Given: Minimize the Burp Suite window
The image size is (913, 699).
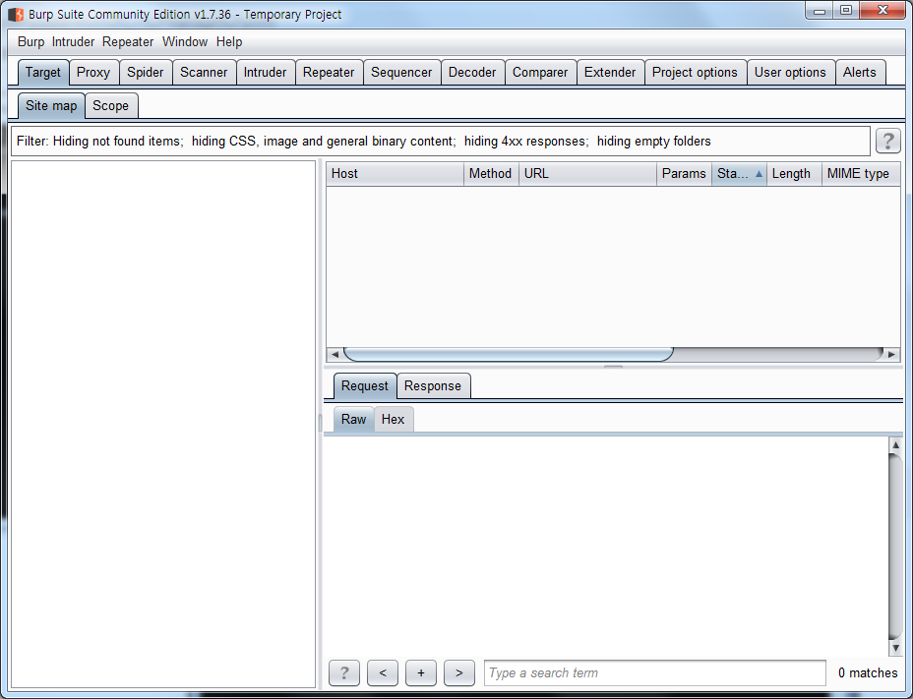Looking at the screenshot, I should [x=820, y=11].
